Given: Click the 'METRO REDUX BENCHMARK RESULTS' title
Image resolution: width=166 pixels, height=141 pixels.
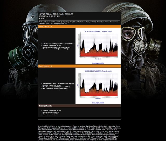Looking at the screenshot, I should click(56, 14).
